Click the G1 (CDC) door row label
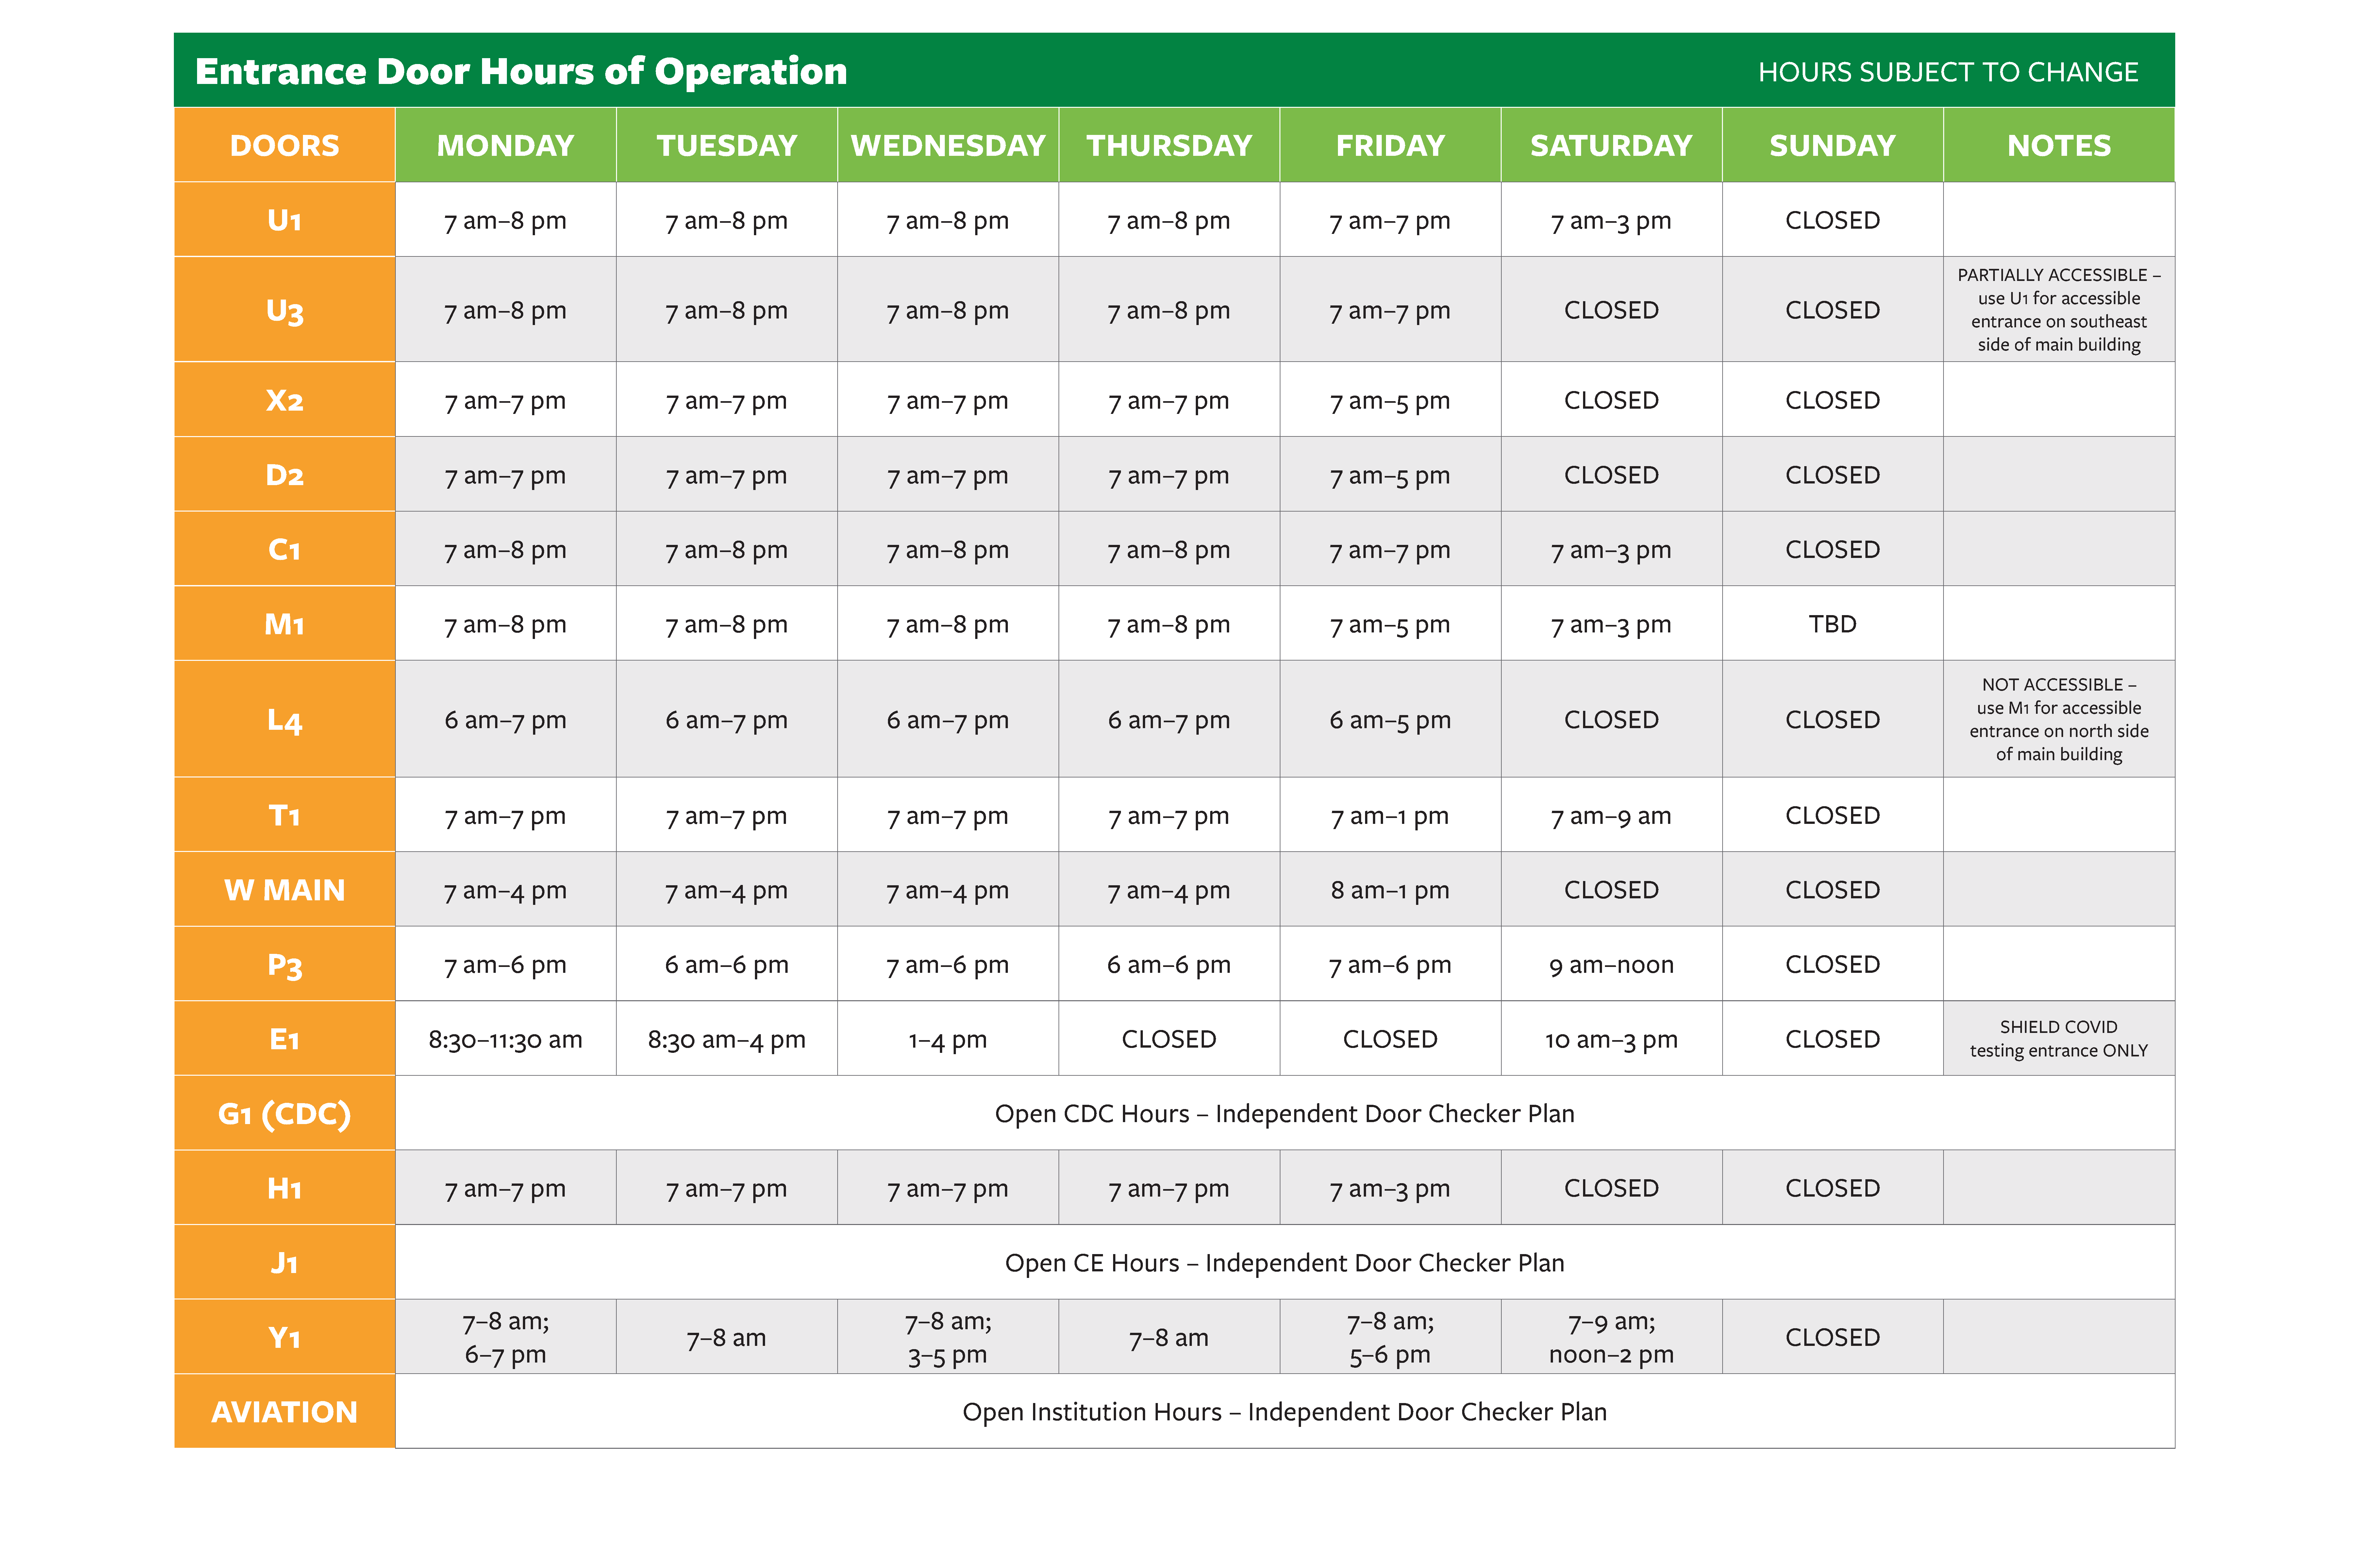The image size is (2353, 1568). pyautogui.click(x=285, y=1113)
